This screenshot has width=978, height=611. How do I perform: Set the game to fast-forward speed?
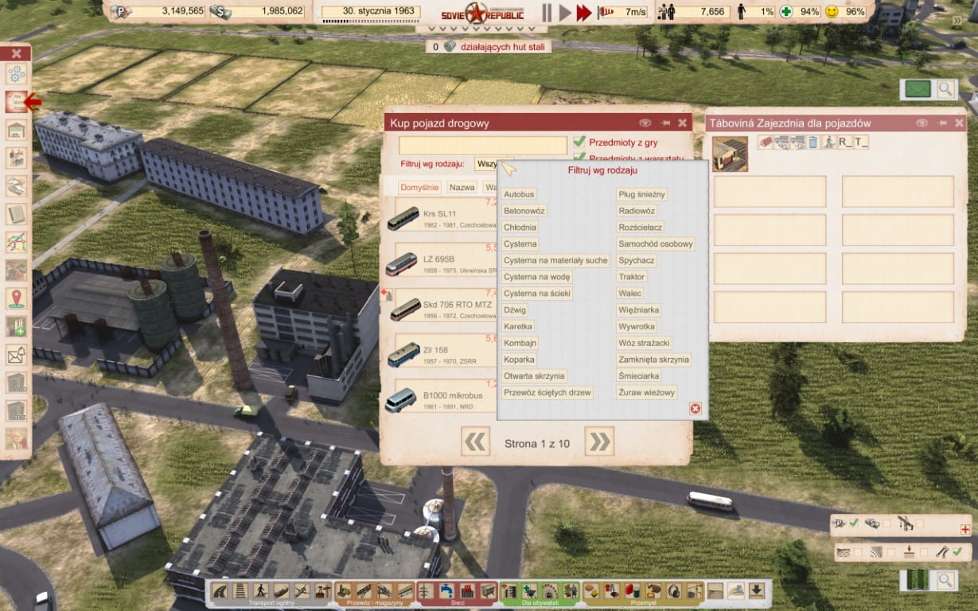pyautogui.click(x=584, y=12)
